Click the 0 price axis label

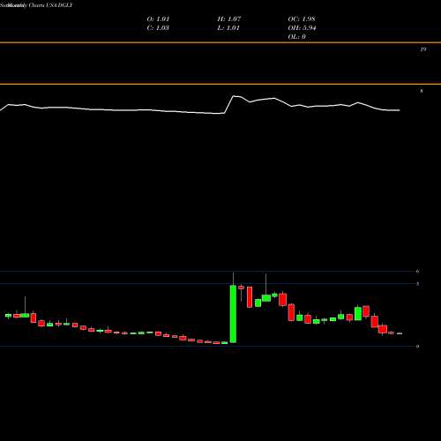point(417,347)
